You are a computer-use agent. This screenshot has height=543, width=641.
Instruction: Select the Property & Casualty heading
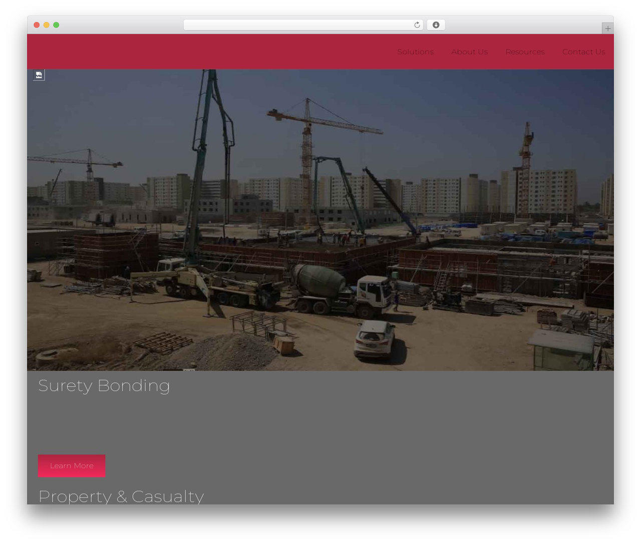click(121, 496)
